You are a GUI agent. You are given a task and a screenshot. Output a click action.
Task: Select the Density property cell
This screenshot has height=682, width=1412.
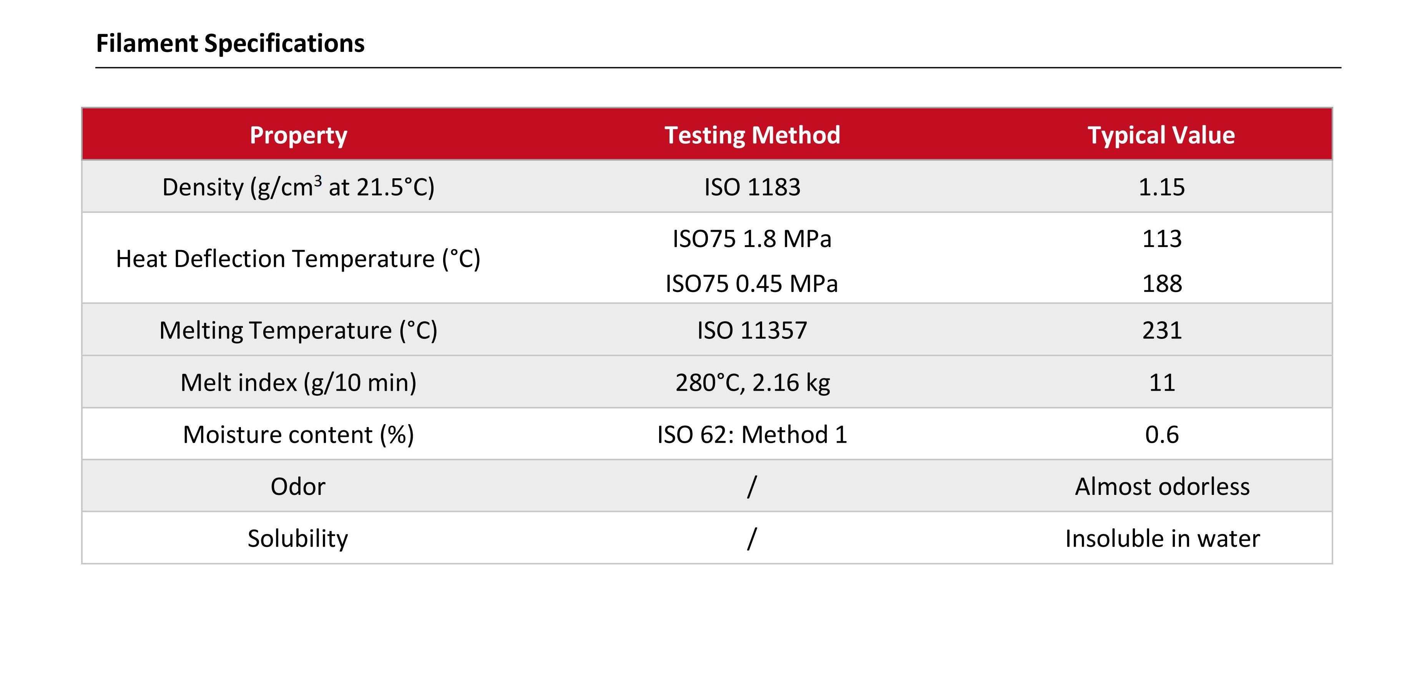pos(298,188)
